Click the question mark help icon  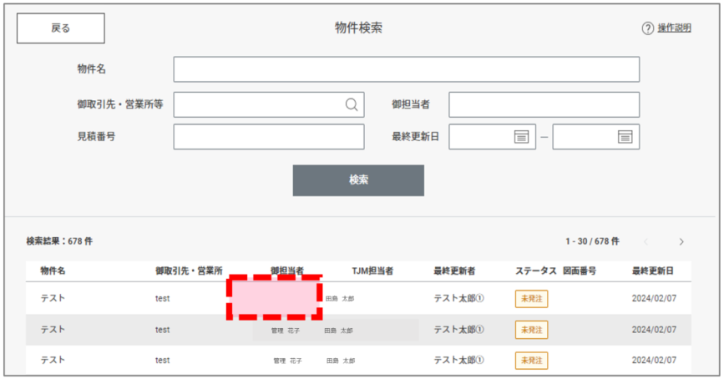coord(647,28)
